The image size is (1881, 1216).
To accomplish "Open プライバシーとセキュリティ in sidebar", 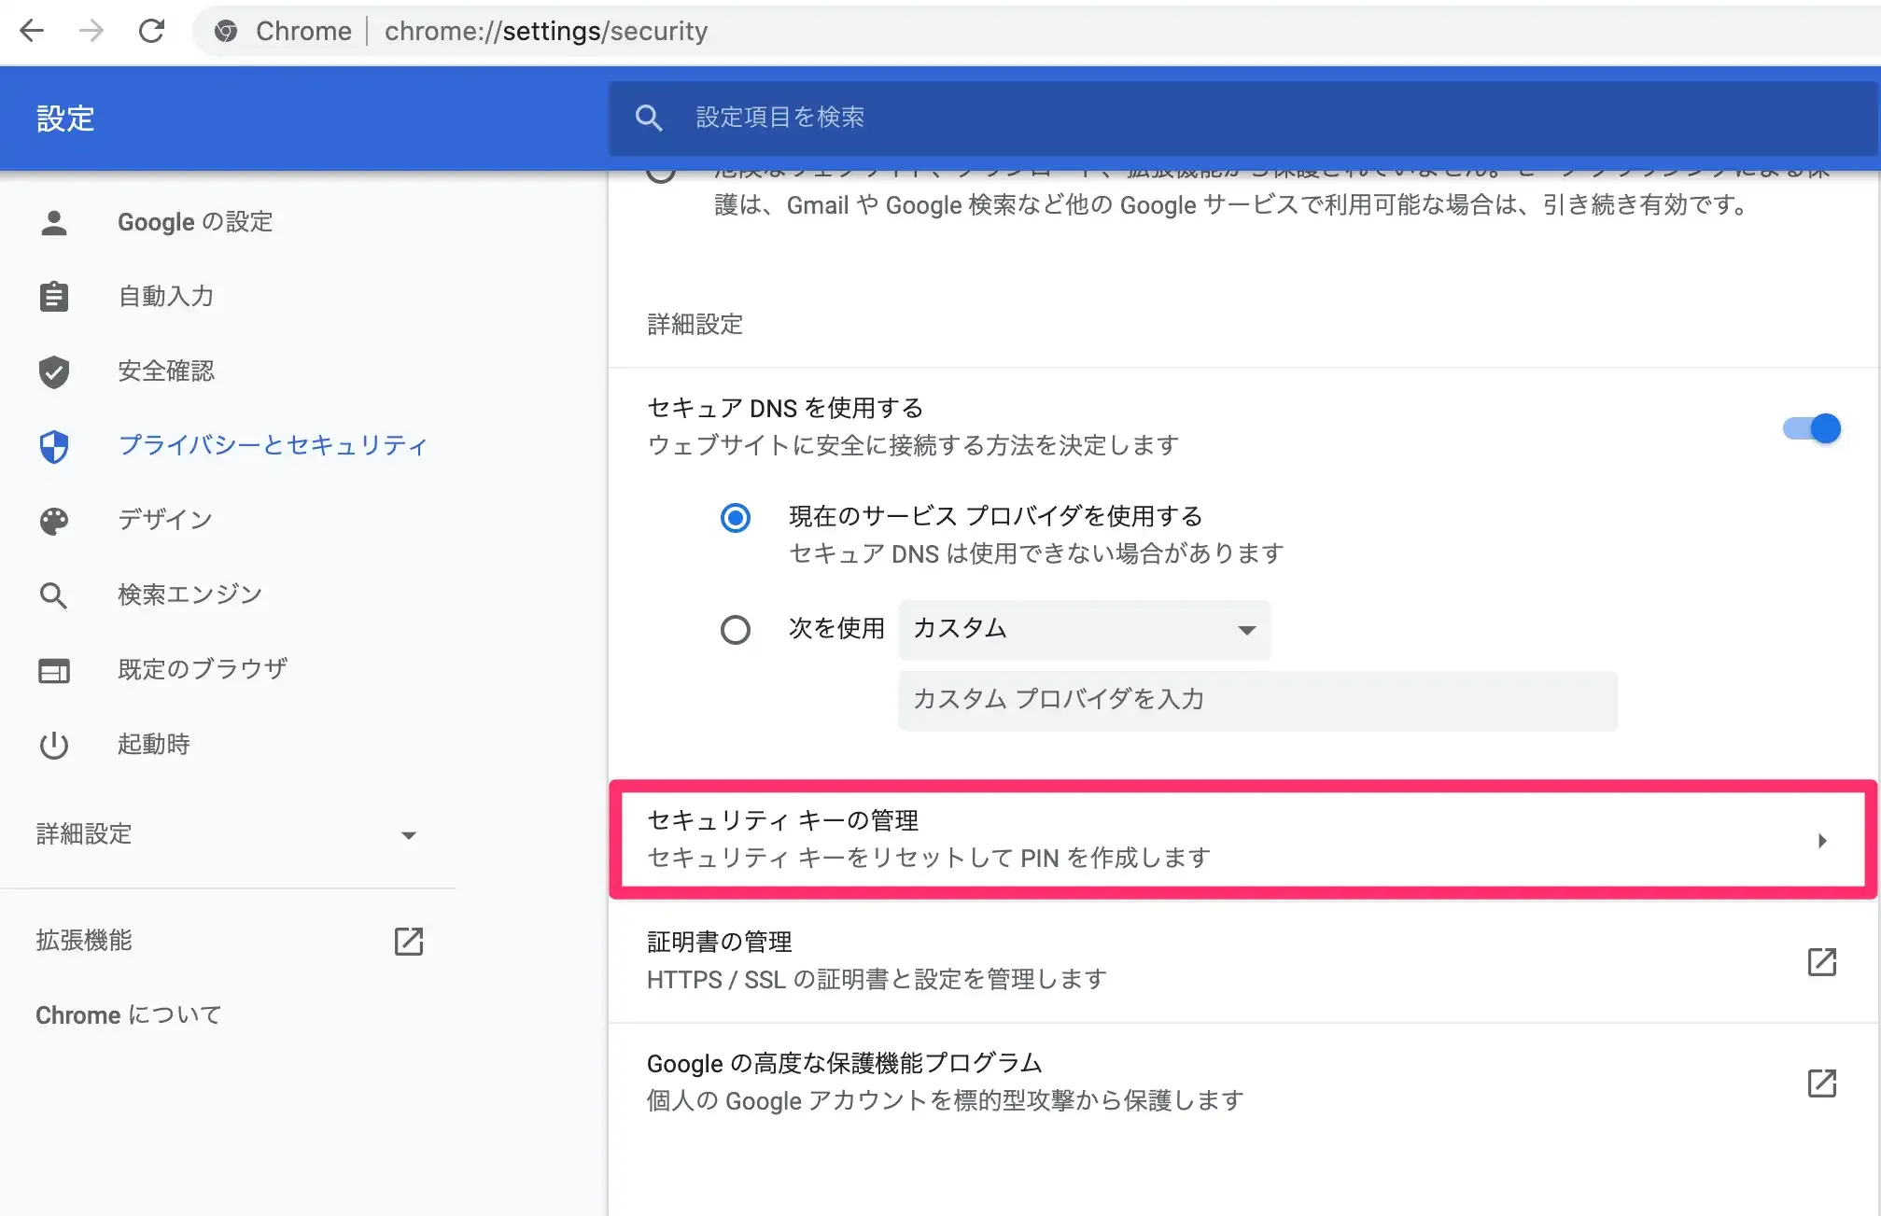I will point(273,445).
